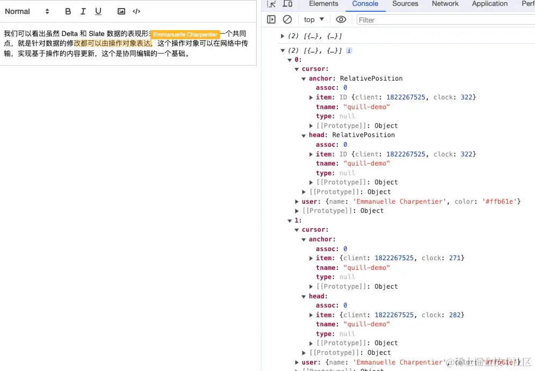The width and height of the screenshot is (535, 371).
Task: Clear console with the circle-slash icon
Action: [x=287, y=19]
